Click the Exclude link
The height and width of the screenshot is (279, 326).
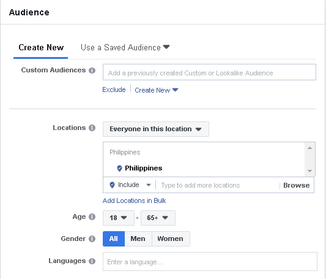(114, 90)
